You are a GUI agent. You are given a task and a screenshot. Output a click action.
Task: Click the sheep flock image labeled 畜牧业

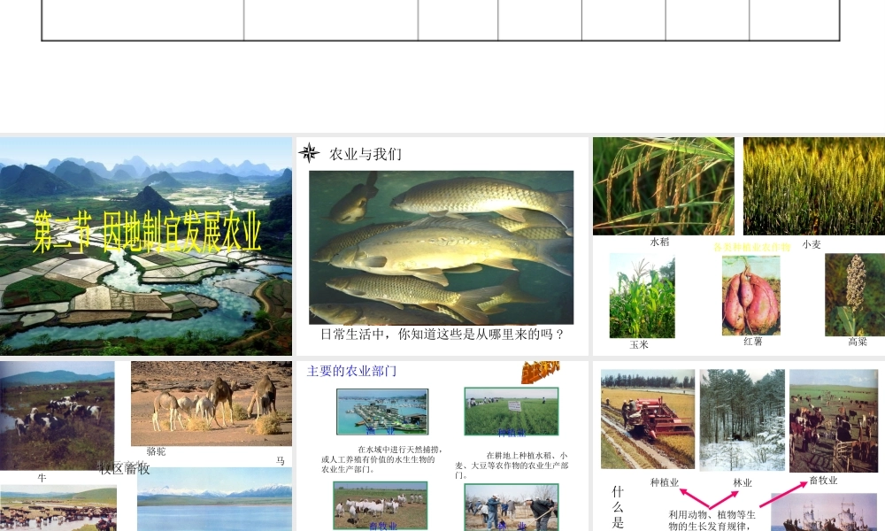(x=381, y=505)
